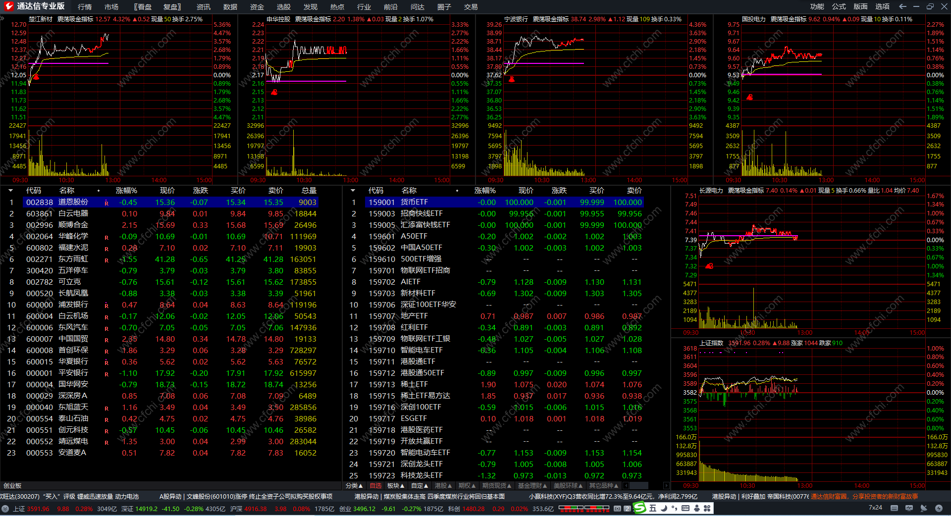Open the left stock list header dropdown arrow
This screenshot has width=951, height=516.
pyautogui.click(x=10, y=191)
